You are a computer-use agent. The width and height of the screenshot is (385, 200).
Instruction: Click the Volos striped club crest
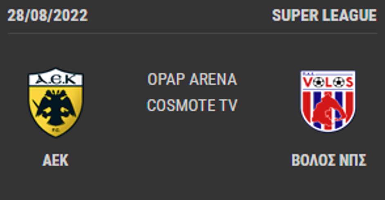(328, 101)
